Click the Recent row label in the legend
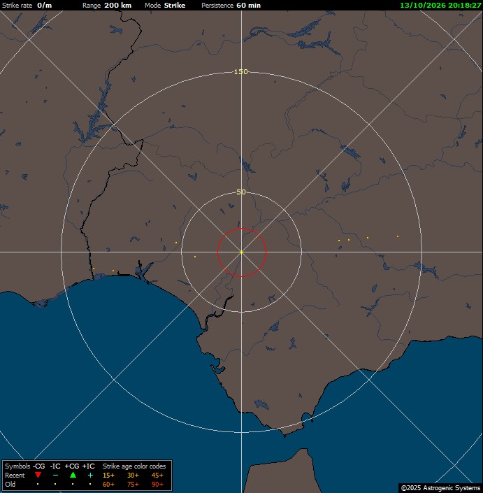 pos(15,475)
